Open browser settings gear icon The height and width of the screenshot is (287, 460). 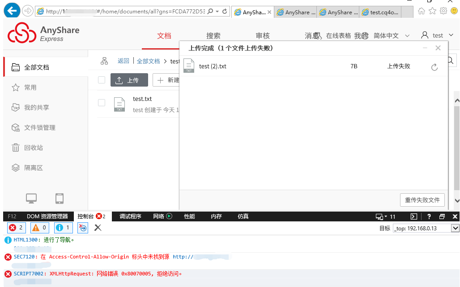443,11
